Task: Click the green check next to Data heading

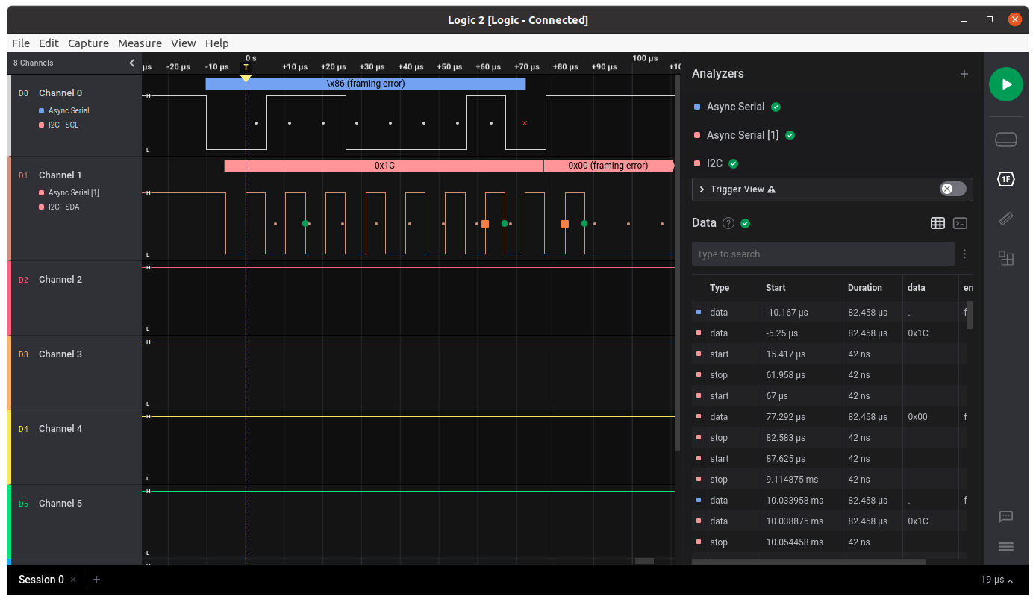Action: [745, 223]
